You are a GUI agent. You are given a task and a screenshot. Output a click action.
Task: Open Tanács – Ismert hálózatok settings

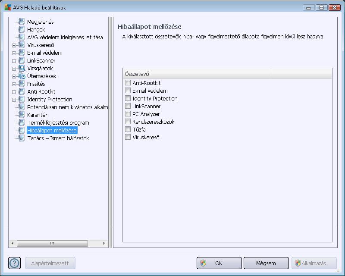pyautogui.click(x=58, y=138)
